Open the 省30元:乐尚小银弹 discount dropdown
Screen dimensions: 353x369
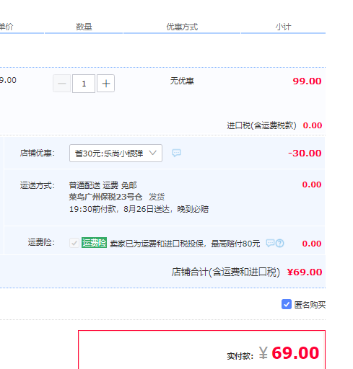116,153
